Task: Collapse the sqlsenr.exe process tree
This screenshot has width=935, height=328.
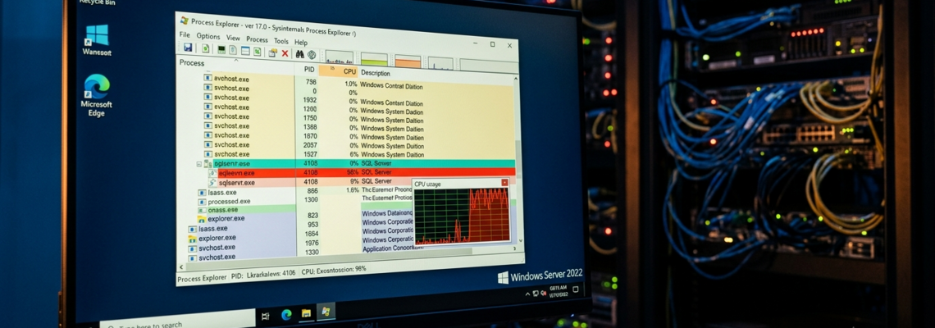Action: tap(199, 163)
